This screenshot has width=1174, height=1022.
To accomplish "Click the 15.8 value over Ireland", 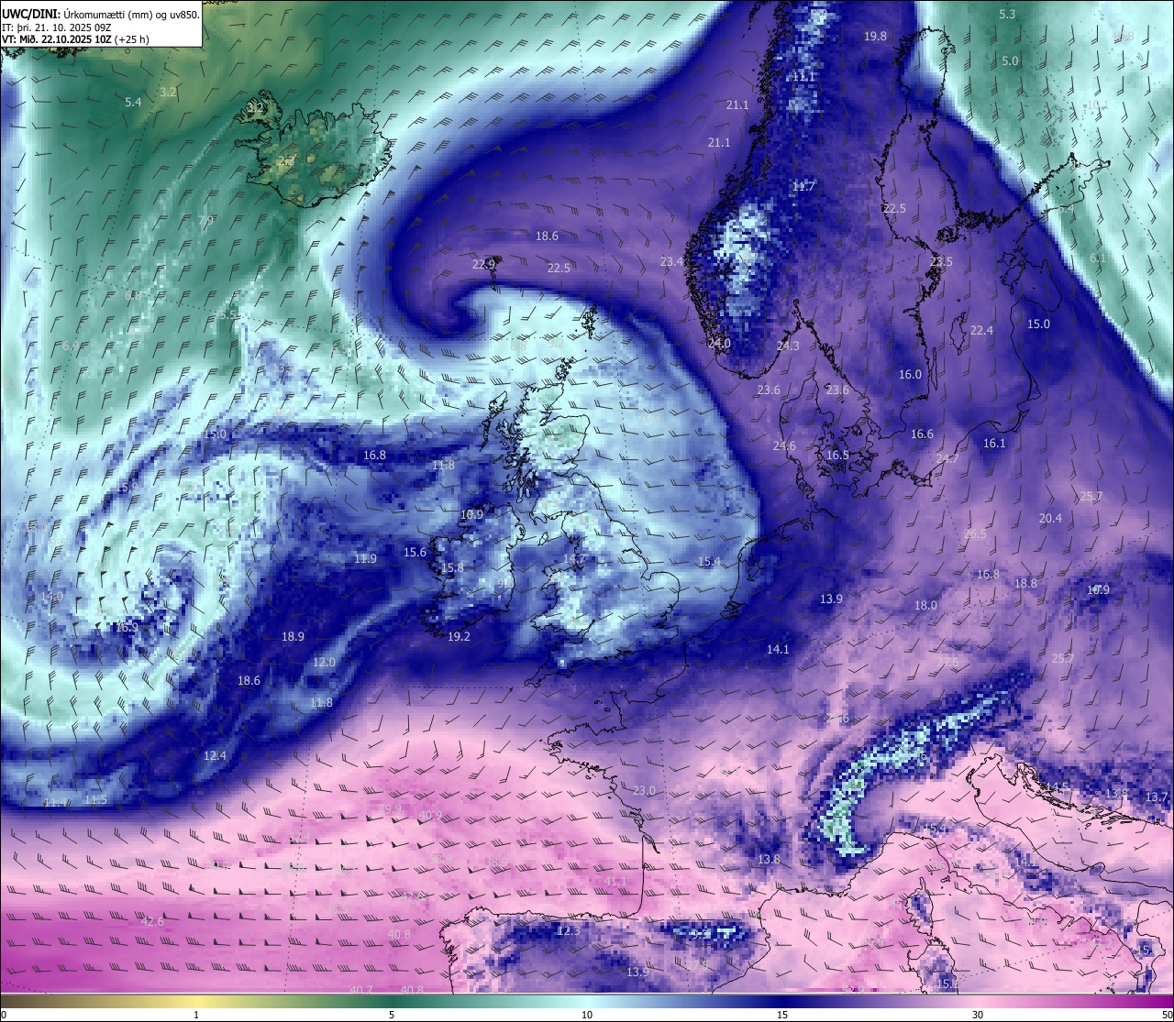I will [452, 567].
